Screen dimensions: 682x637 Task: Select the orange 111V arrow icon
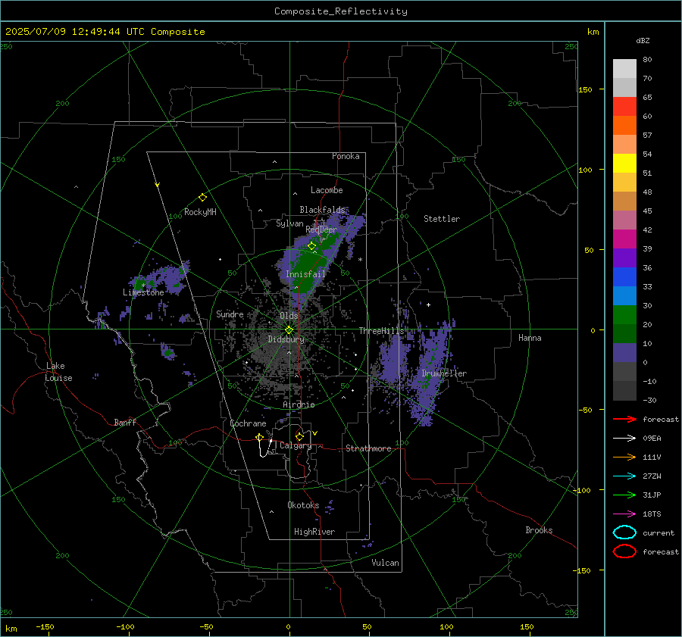point(624,457)
